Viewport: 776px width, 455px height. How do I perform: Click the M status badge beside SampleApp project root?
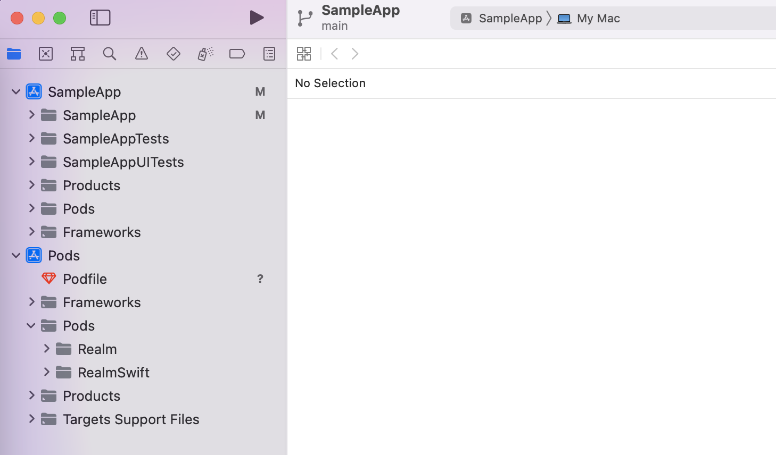[x=260, y=92]
